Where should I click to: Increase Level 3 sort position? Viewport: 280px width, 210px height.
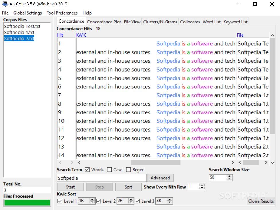[170, 199]
